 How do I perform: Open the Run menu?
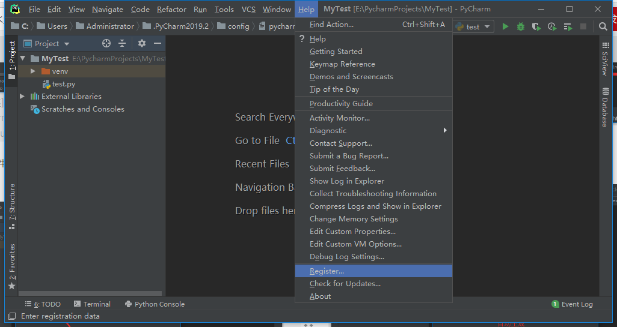[x=200, y=9]
